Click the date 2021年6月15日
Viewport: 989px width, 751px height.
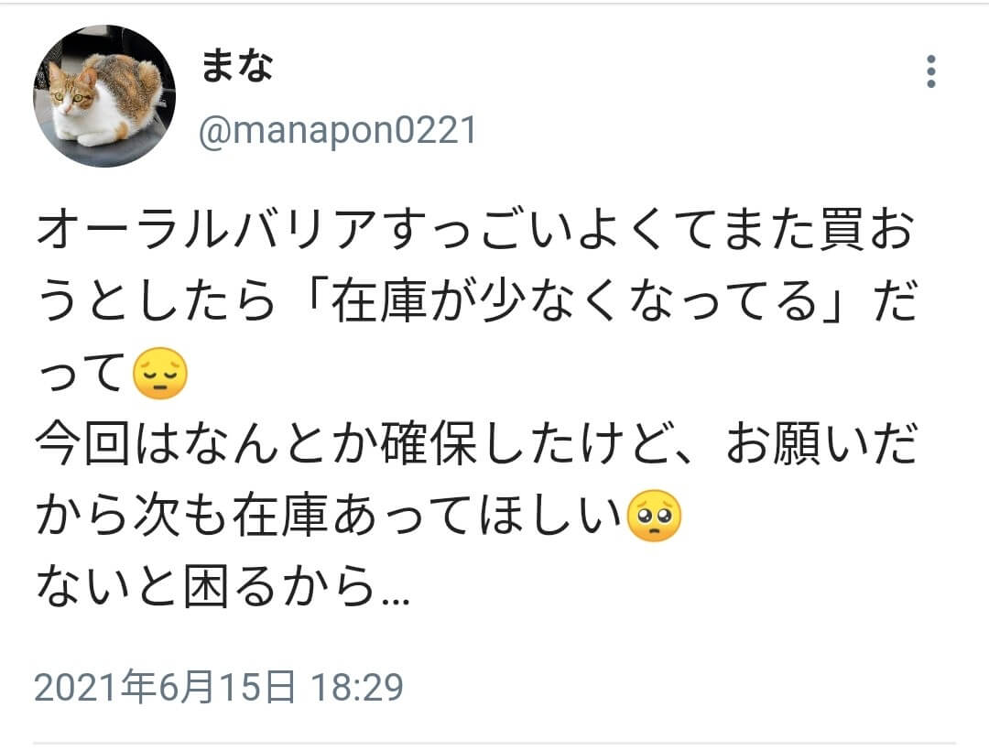click(x=165, y=687)
